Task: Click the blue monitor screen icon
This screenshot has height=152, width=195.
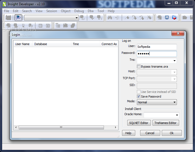Action: [167, 18]
